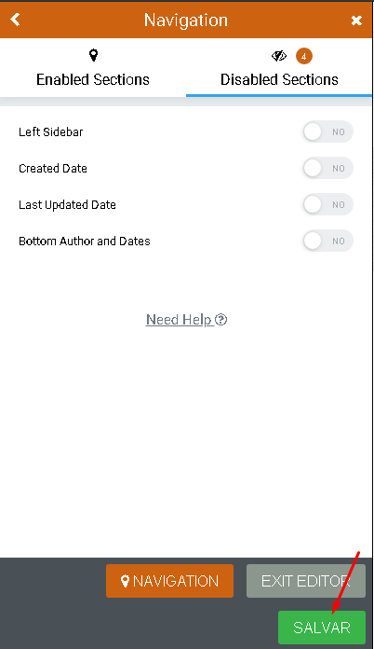Viewport: 374px width, 649px height.
Task: Click the EXIT EDITOR button
Action: tap(306, 581)
